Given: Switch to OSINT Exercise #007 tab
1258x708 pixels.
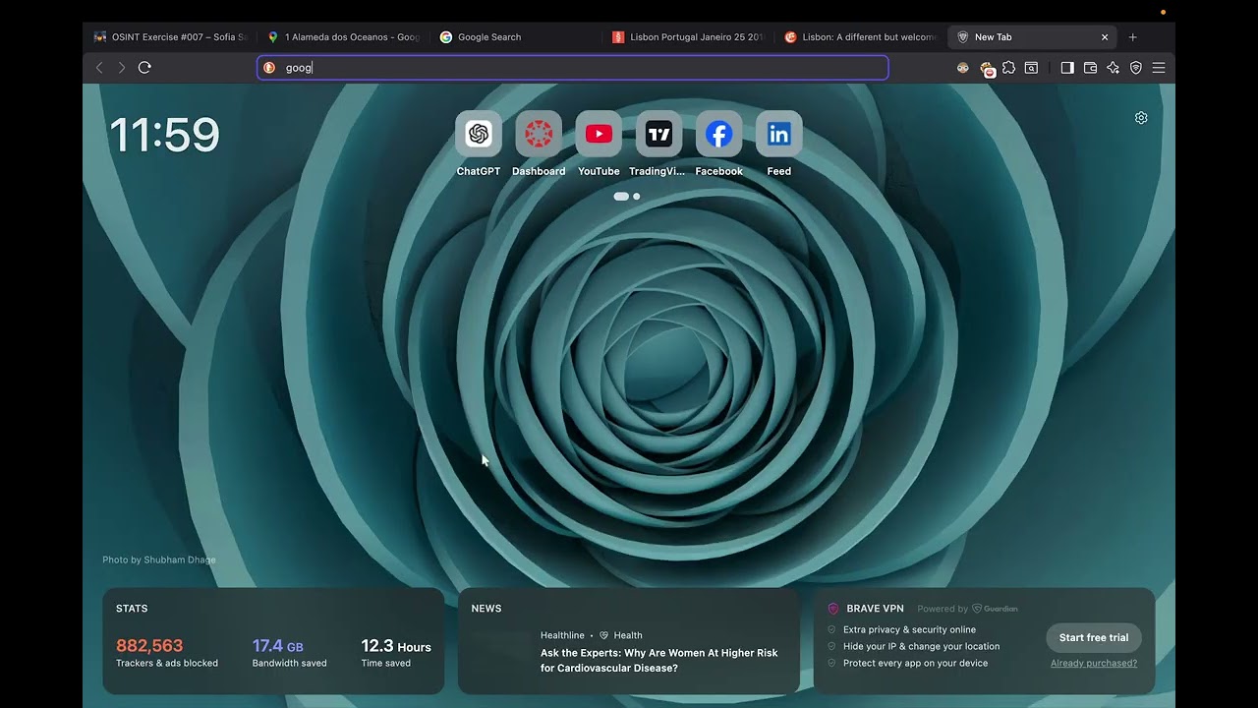Looking at the screenshot, I should (x=170, y=37).
